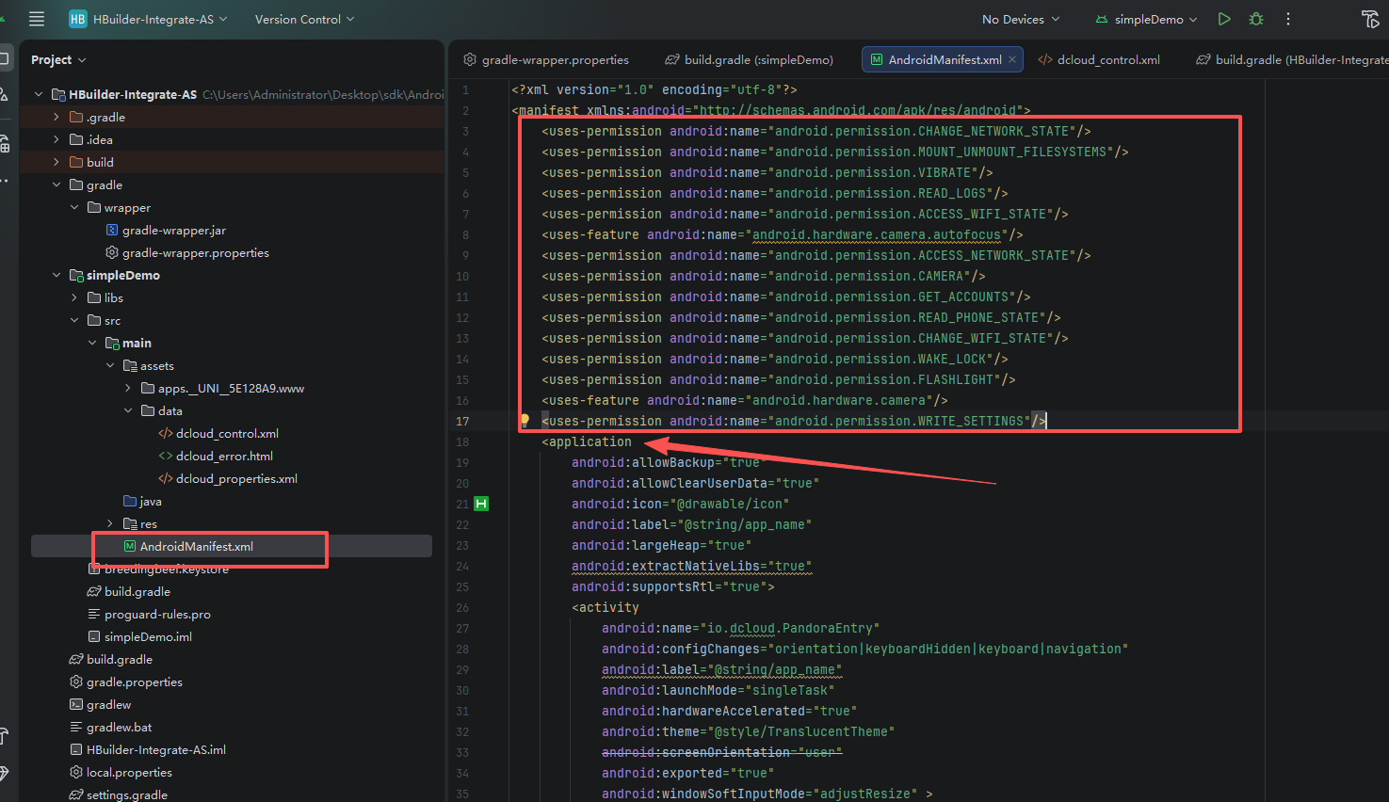
Task: Open the simpleDemo run configuration dropdown
Action: [x=1146, y=19]
